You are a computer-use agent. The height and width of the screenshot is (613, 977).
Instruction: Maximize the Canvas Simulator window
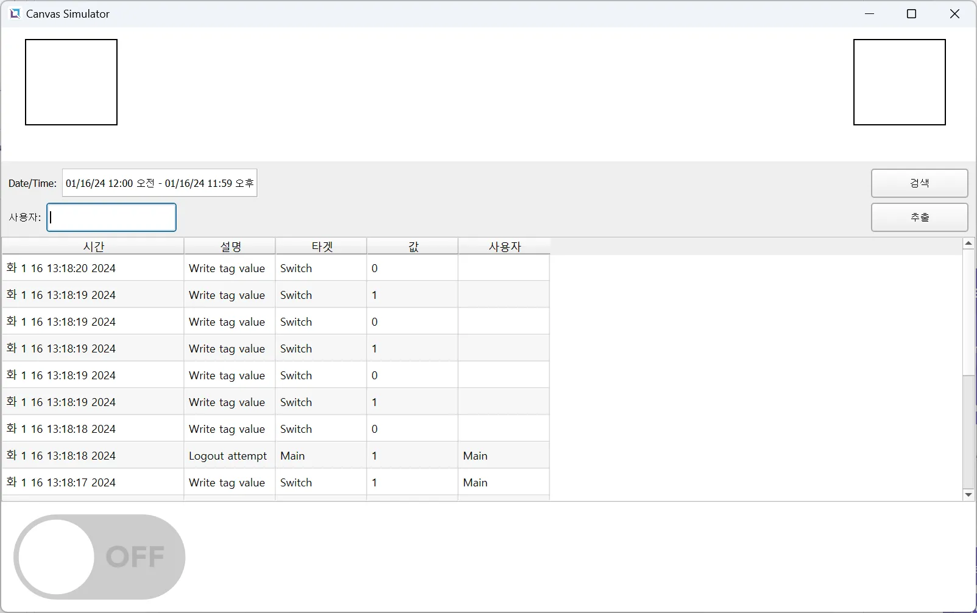coord(911,14)
